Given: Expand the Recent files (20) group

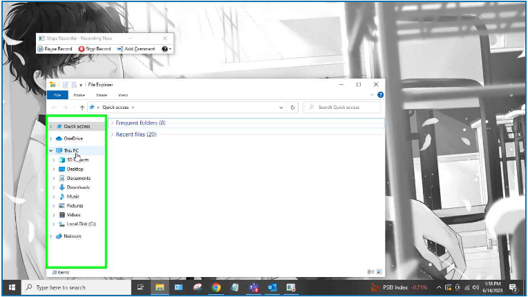Looking at the screenshot, I should [x=113, y=134].
